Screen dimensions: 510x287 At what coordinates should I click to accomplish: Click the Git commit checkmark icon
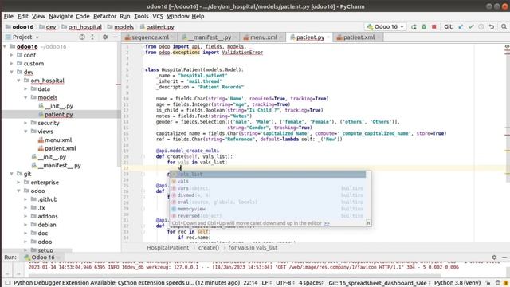[471, 26]
